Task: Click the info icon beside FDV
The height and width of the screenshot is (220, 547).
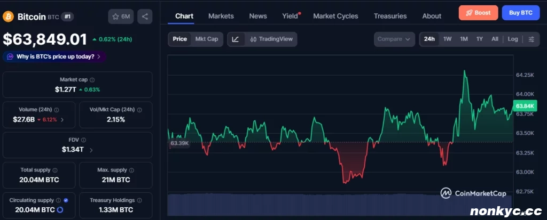Action: 83,140
